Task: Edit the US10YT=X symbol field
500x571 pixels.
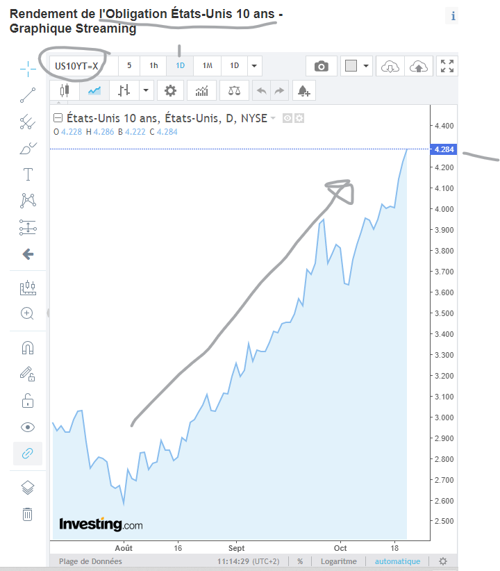Action: (x=83, y=66)
